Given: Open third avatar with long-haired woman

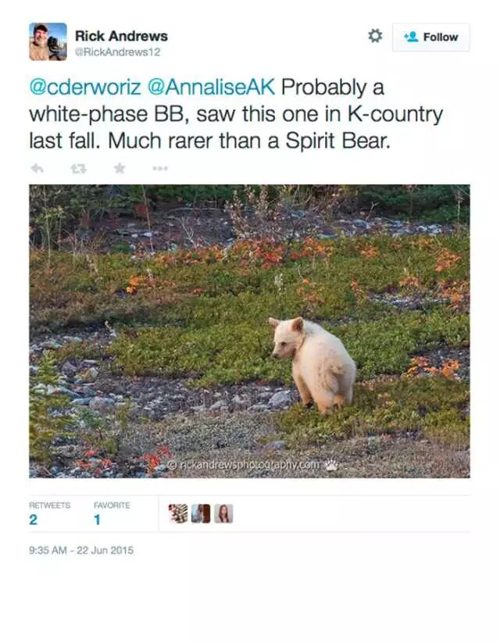Looking at the screenshot, I should [x=223, y=513].
